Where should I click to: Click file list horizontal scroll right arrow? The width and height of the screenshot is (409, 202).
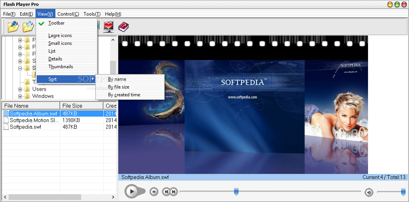pyautogui.click(x=113, y=197)
